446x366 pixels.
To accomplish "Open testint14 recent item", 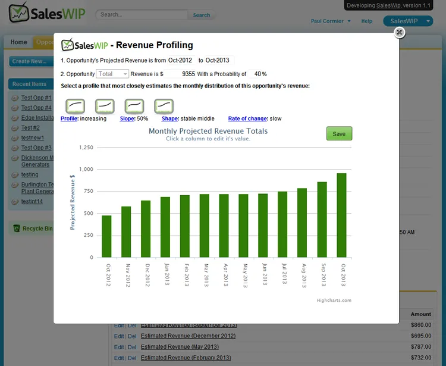I will (32, 202).
